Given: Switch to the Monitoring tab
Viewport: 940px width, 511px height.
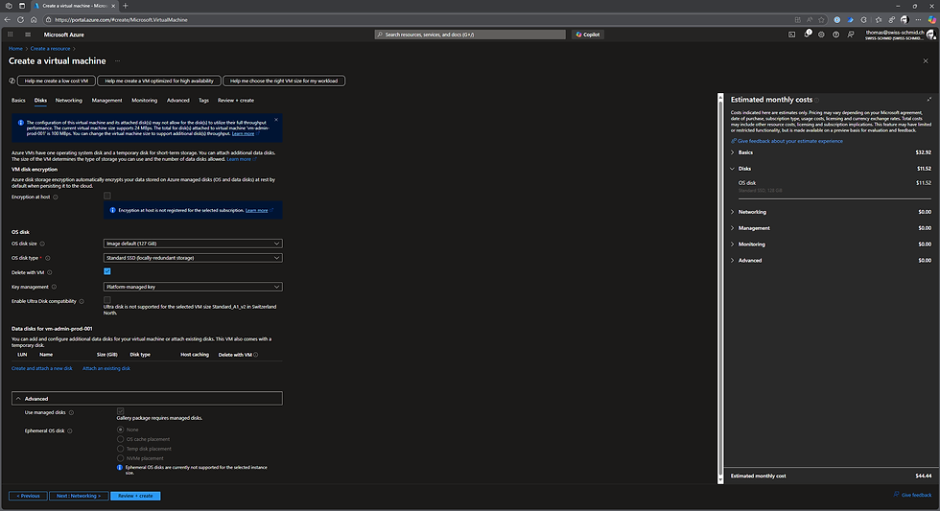Looking at the screenshot, I should click(145, 101).
